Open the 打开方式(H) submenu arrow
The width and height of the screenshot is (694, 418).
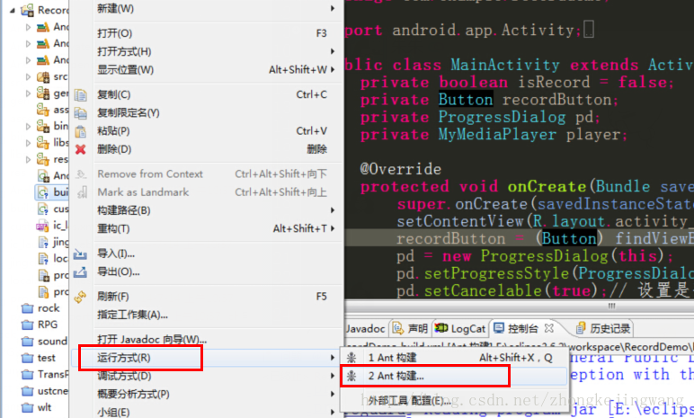coord(332,51)
